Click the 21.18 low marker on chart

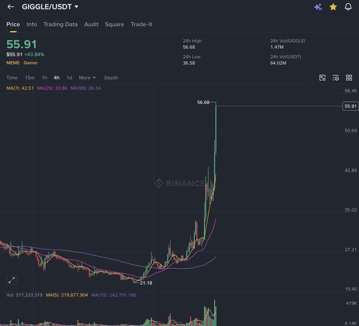point(146,283)
